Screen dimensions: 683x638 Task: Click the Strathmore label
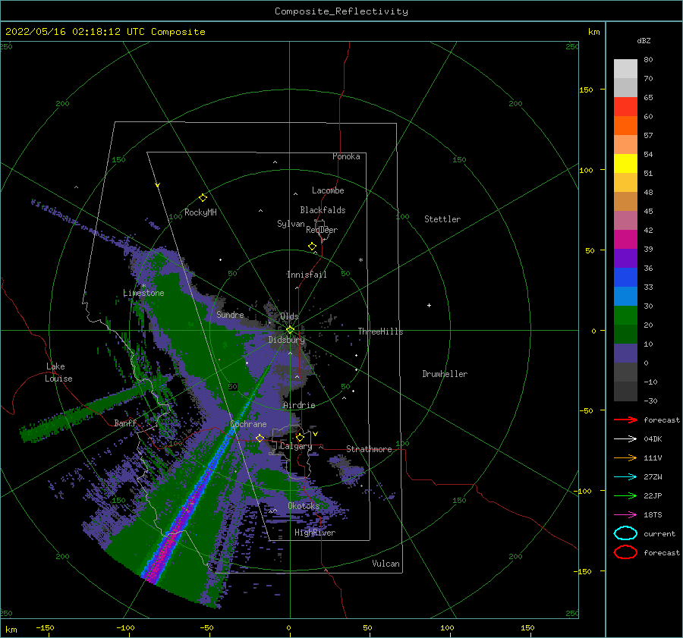click(x=369, y=449)
